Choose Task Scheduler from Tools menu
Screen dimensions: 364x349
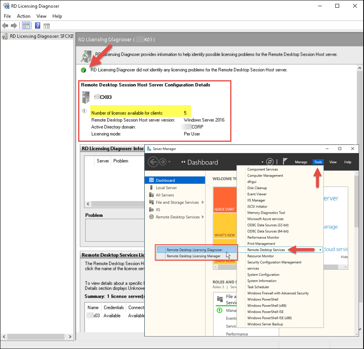(x=258, y=287)
